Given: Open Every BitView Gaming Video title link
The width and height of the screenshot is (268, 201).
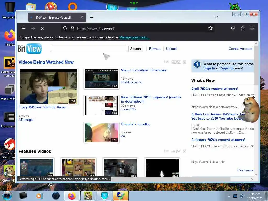Looking at the screenshot, I should click(x=43, y=107).
